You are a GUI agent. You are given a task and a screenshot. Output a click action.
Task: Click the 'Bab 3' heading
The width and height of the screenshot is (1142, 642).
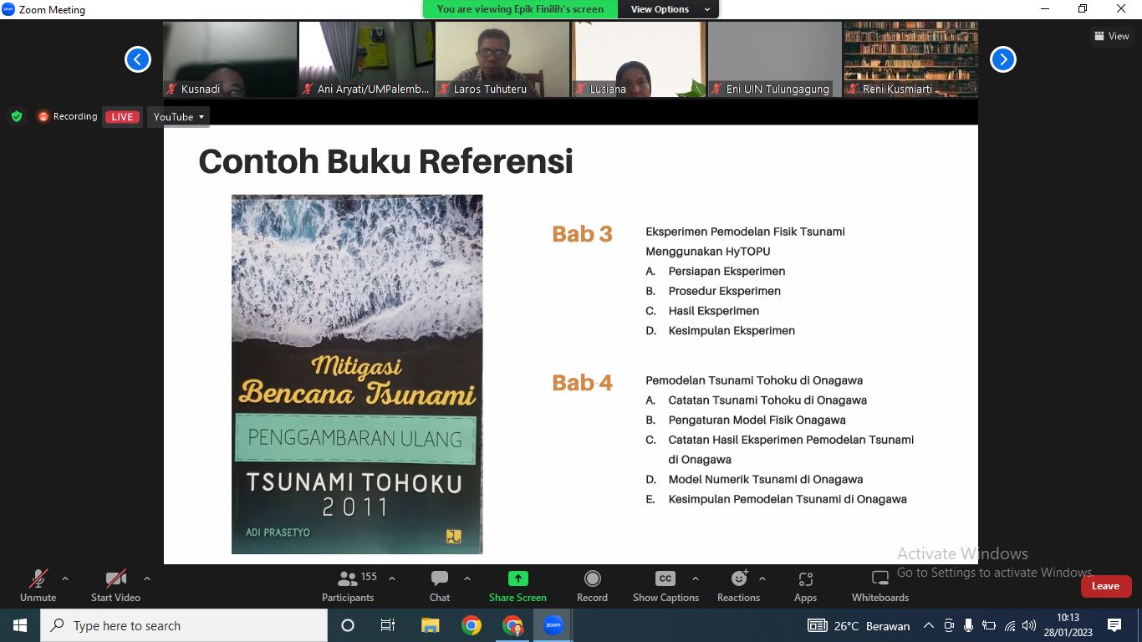582,234
